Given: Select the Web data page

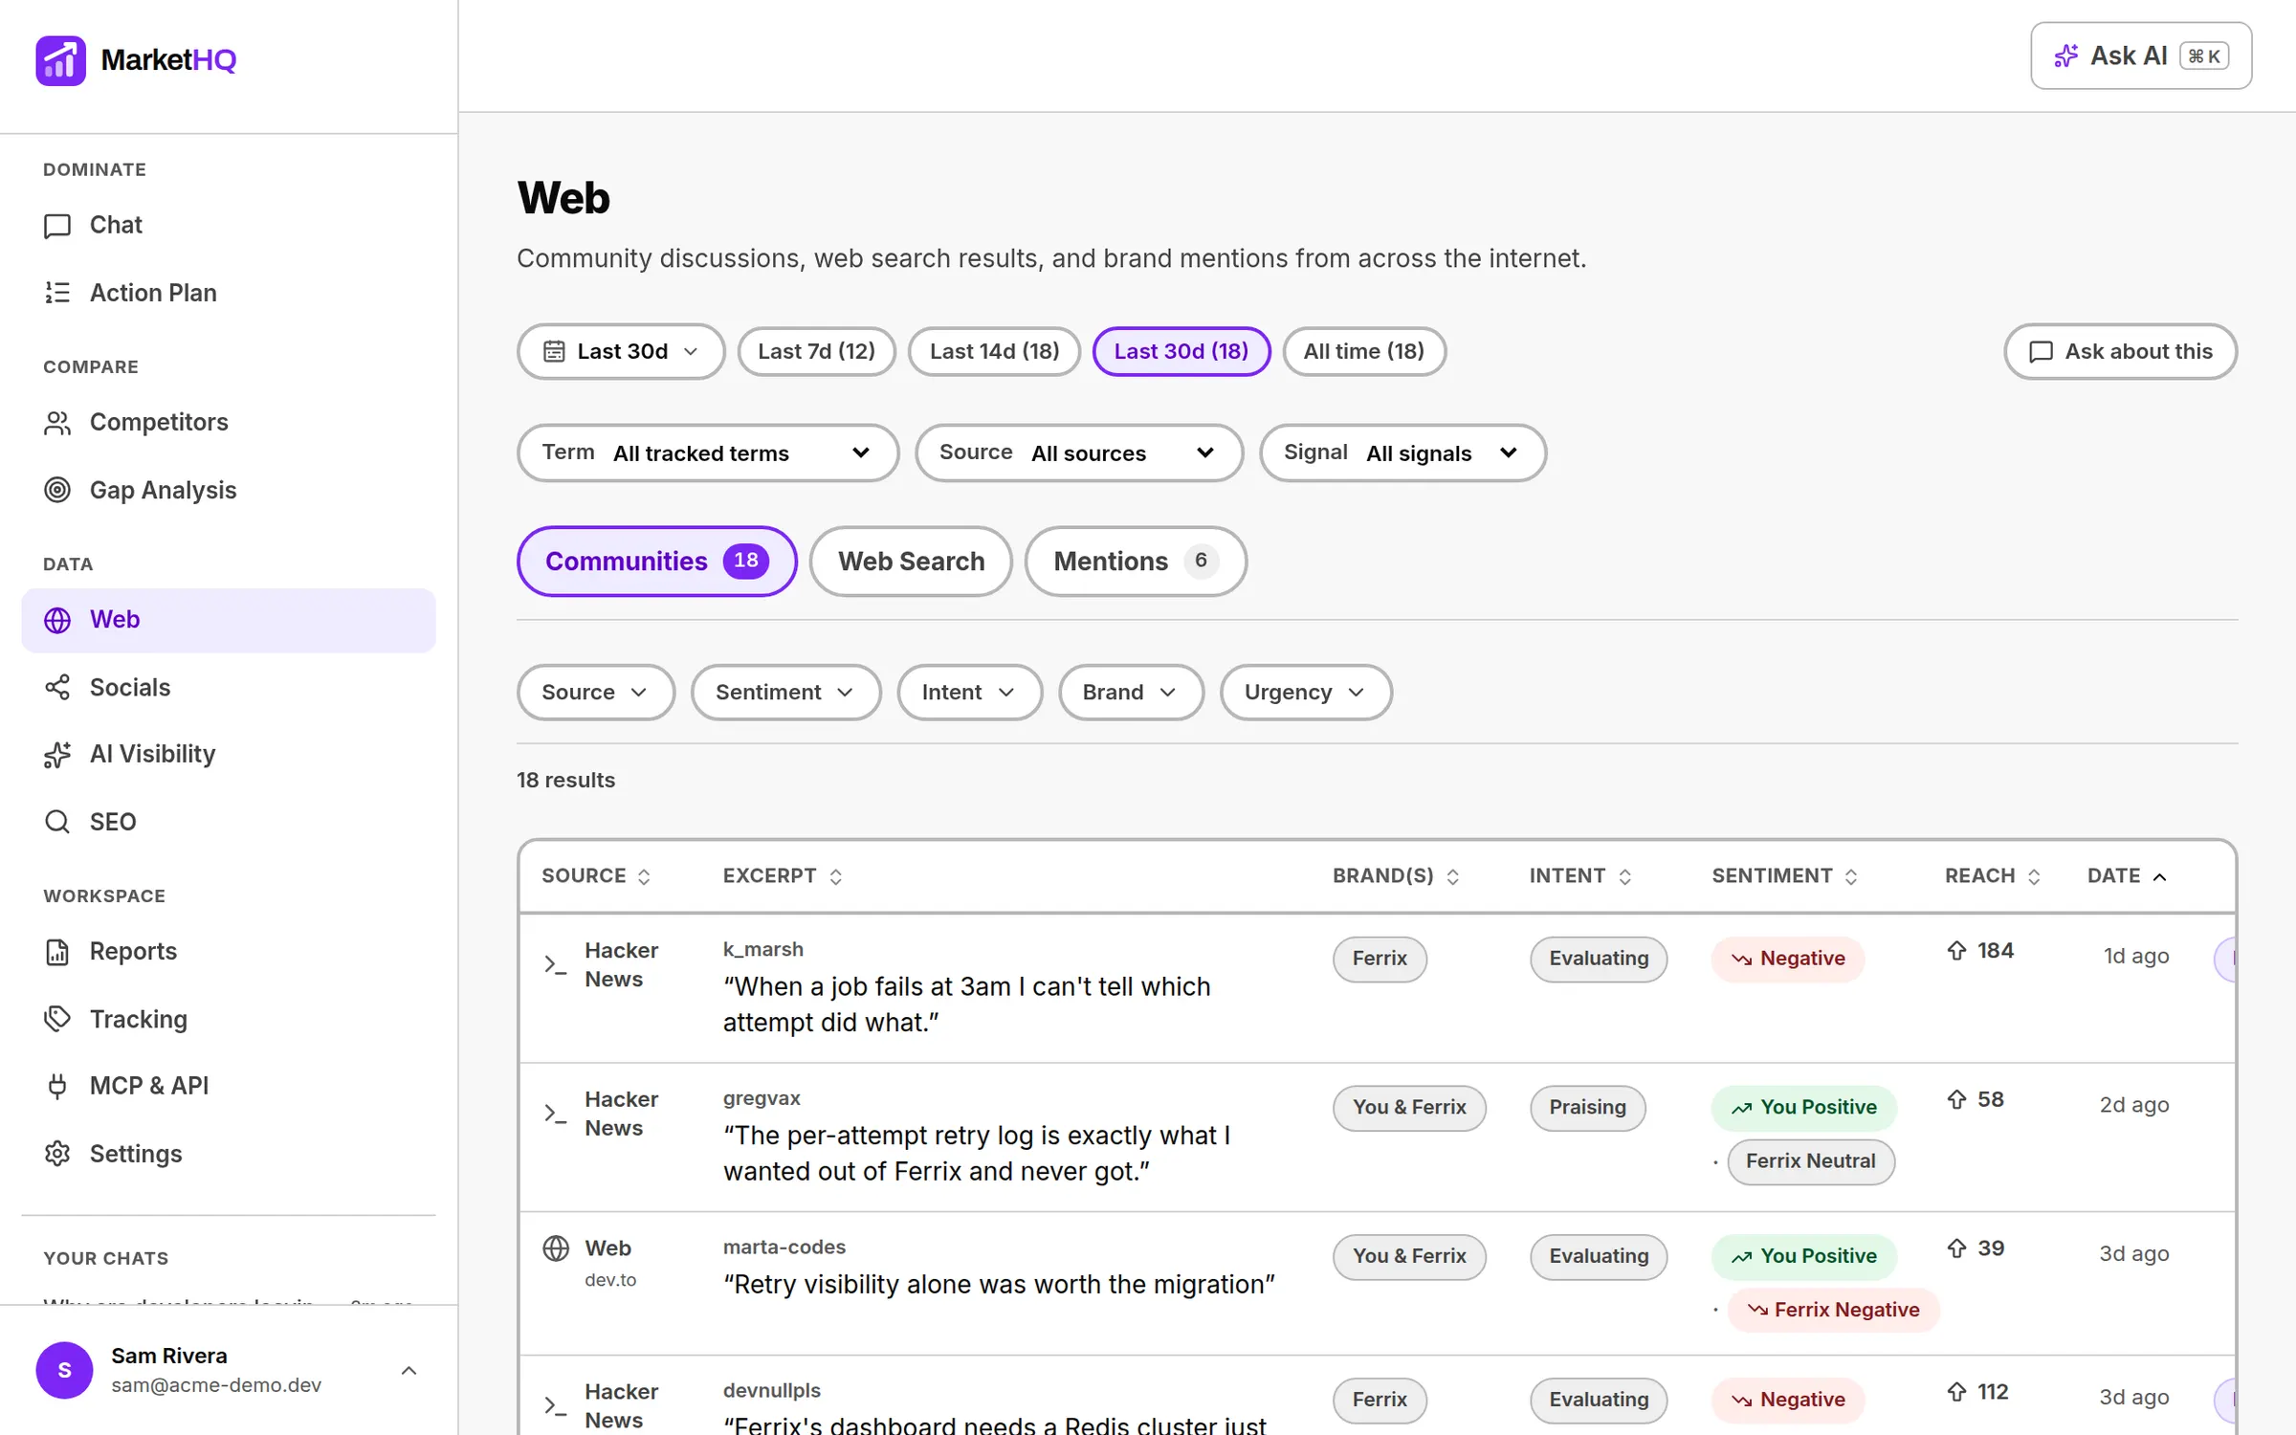Looking at the screenshot, I should 228,620.
